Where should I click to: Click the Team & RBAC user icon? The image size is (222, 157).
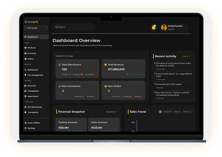pyautogui.click(x=26, y=123)
